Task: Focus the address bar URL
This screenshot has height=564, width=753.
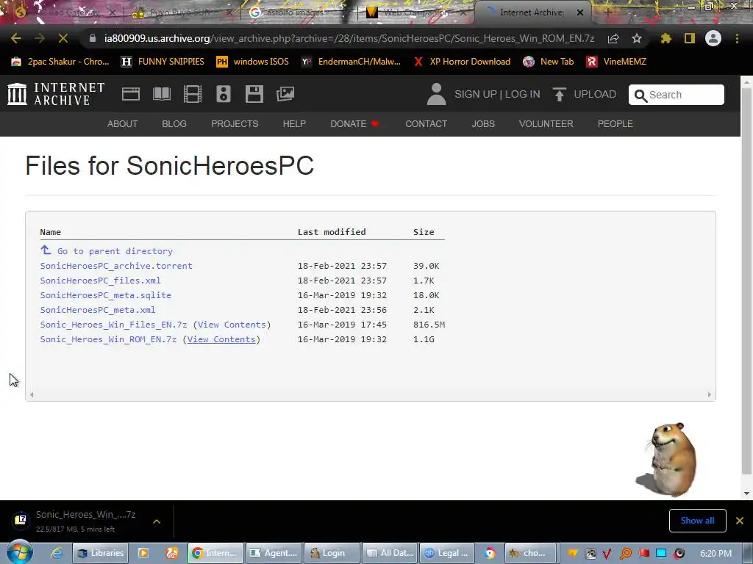Action: coord(349,38)
